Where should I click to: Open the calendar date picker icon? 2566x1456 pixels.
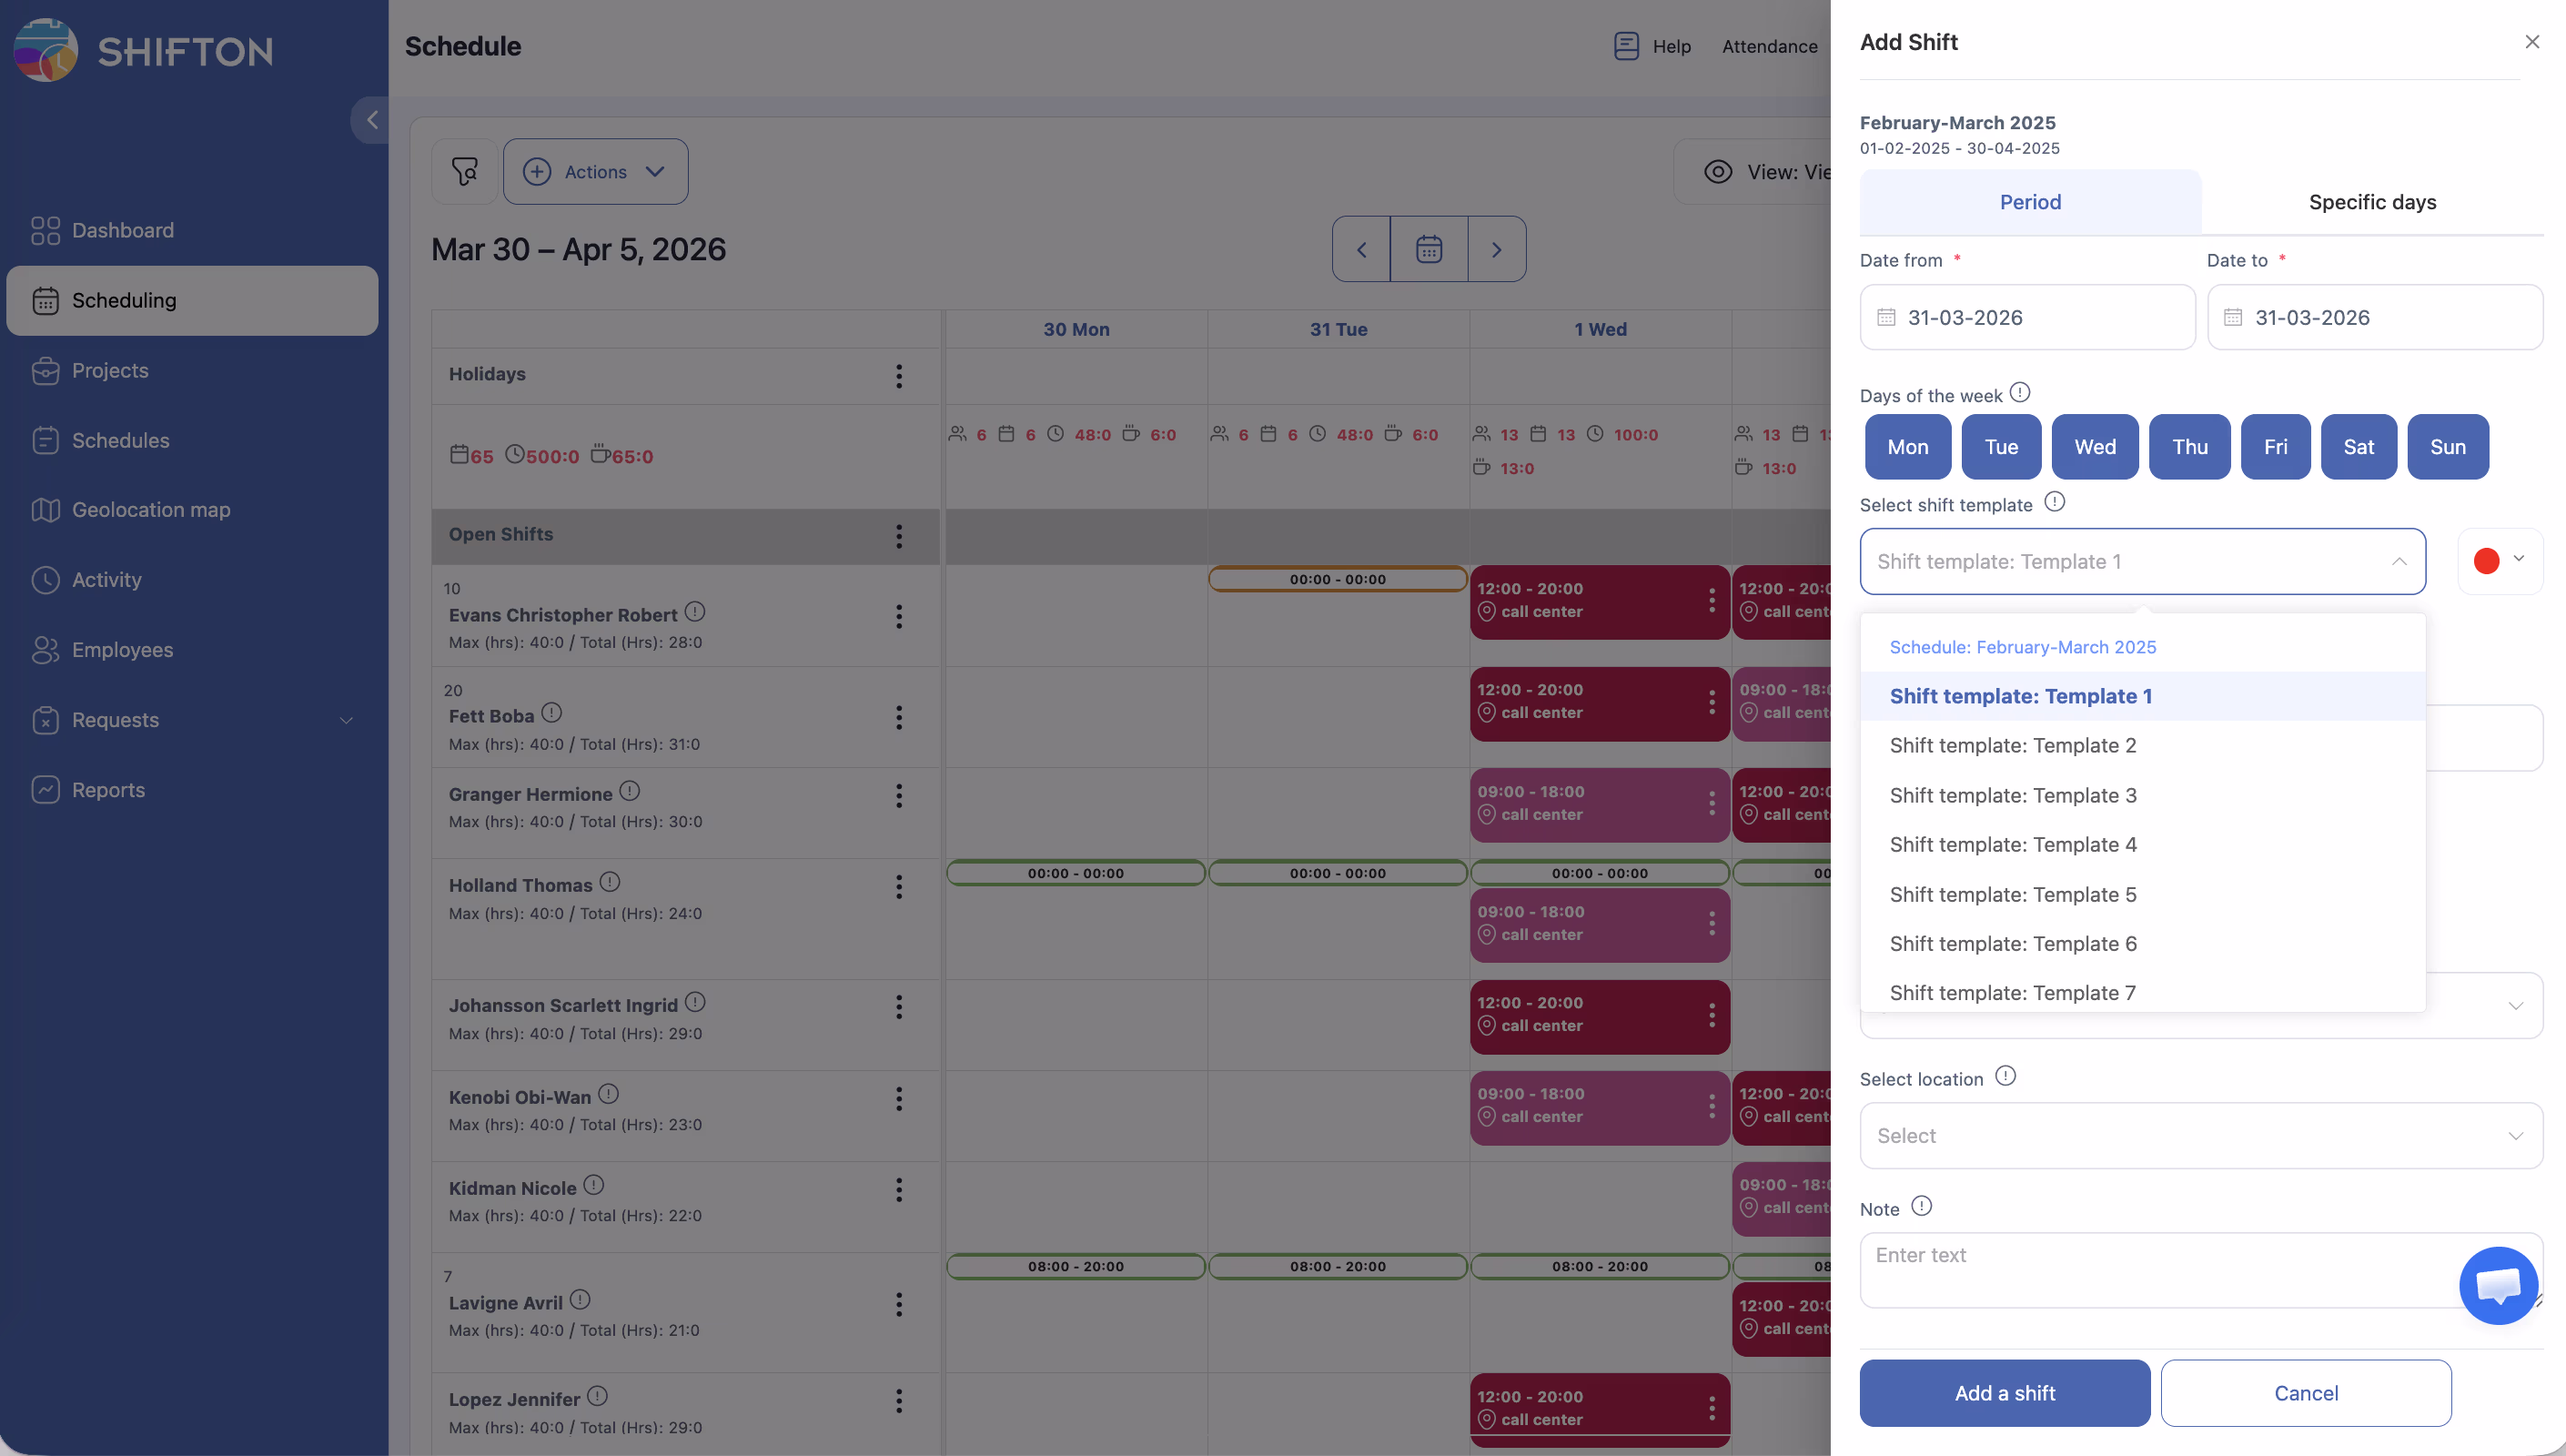(1429, 249)
